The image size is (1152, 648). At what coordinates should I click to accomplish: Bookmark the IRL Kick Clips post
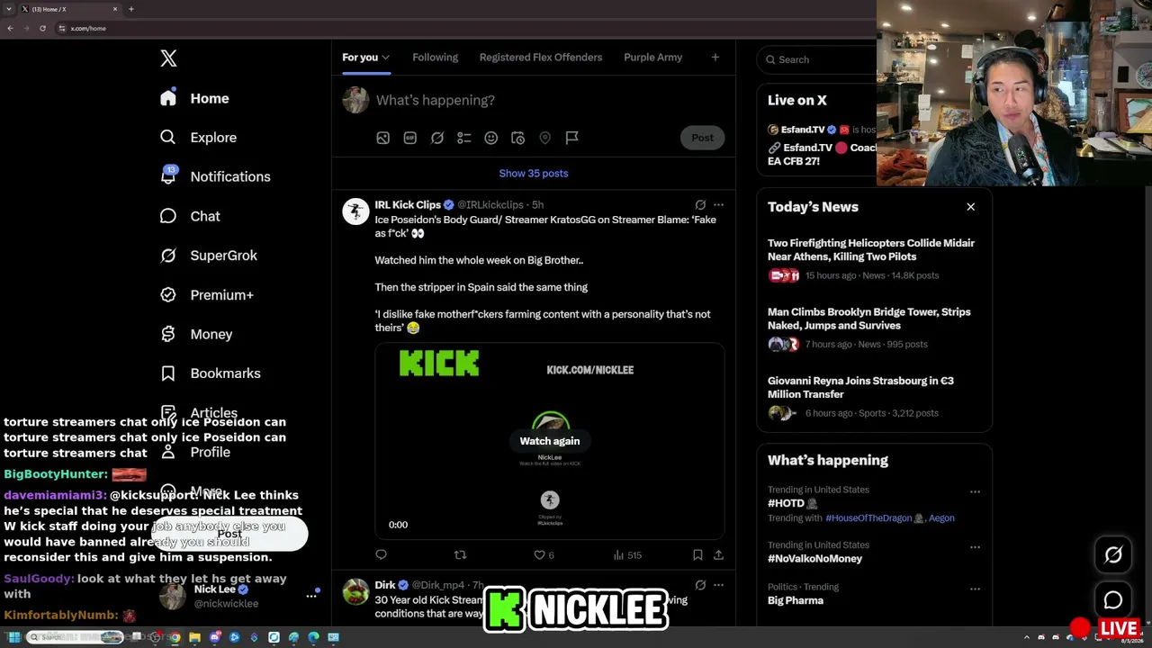(697, 555)
